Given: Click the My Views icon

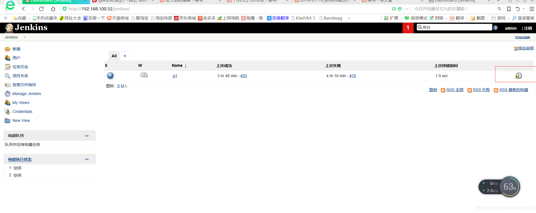Looking at the screenshot, I should pyautogui.click(x=8, y=103).
